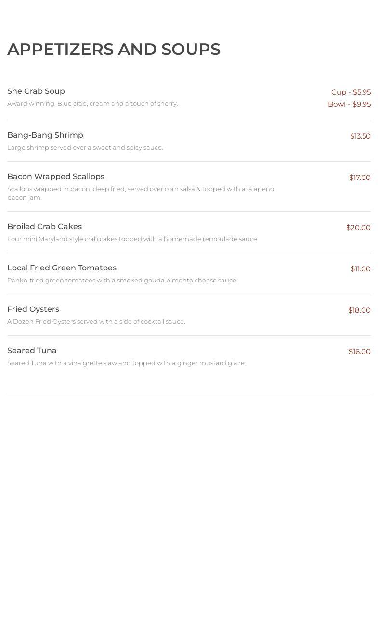
Task: Click the $11.00 green tomatoes price
Action: tap(360, 269)
